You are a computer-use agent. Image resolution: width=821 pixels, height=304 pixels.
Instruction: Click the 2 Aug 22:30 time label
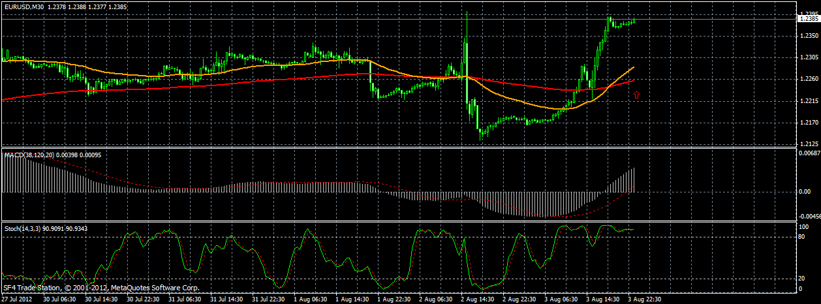[518, 299]
